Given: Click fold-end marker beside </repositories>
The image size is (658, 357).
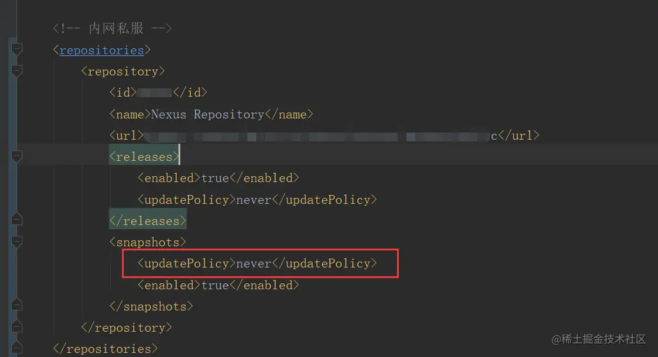Looking at the screenshot, I should click(x=16, y=348).
